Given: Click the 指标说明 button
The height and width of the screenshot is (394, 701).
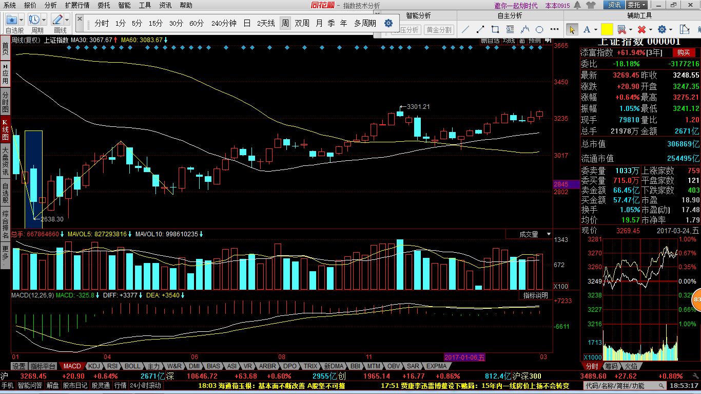Looking at the screenshot, I should tap(535, 295).
